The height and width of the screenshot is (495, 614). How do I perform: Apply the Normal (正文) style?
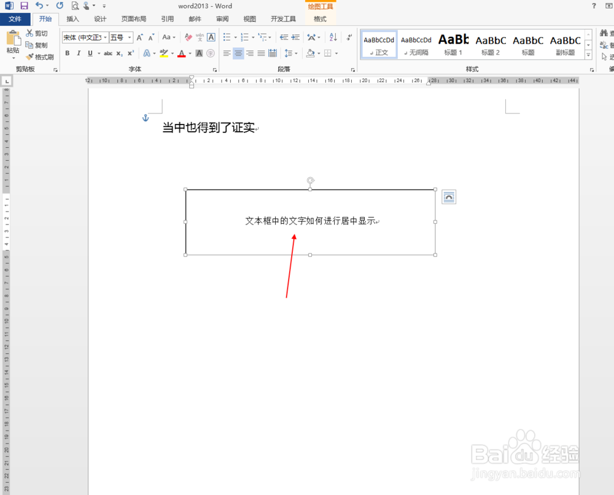379,45
